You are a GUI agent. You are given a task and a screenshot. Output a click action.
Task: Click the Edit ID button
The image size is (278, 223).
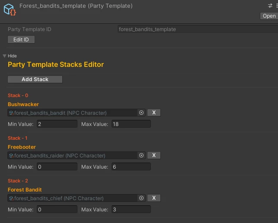coord(21,40)
